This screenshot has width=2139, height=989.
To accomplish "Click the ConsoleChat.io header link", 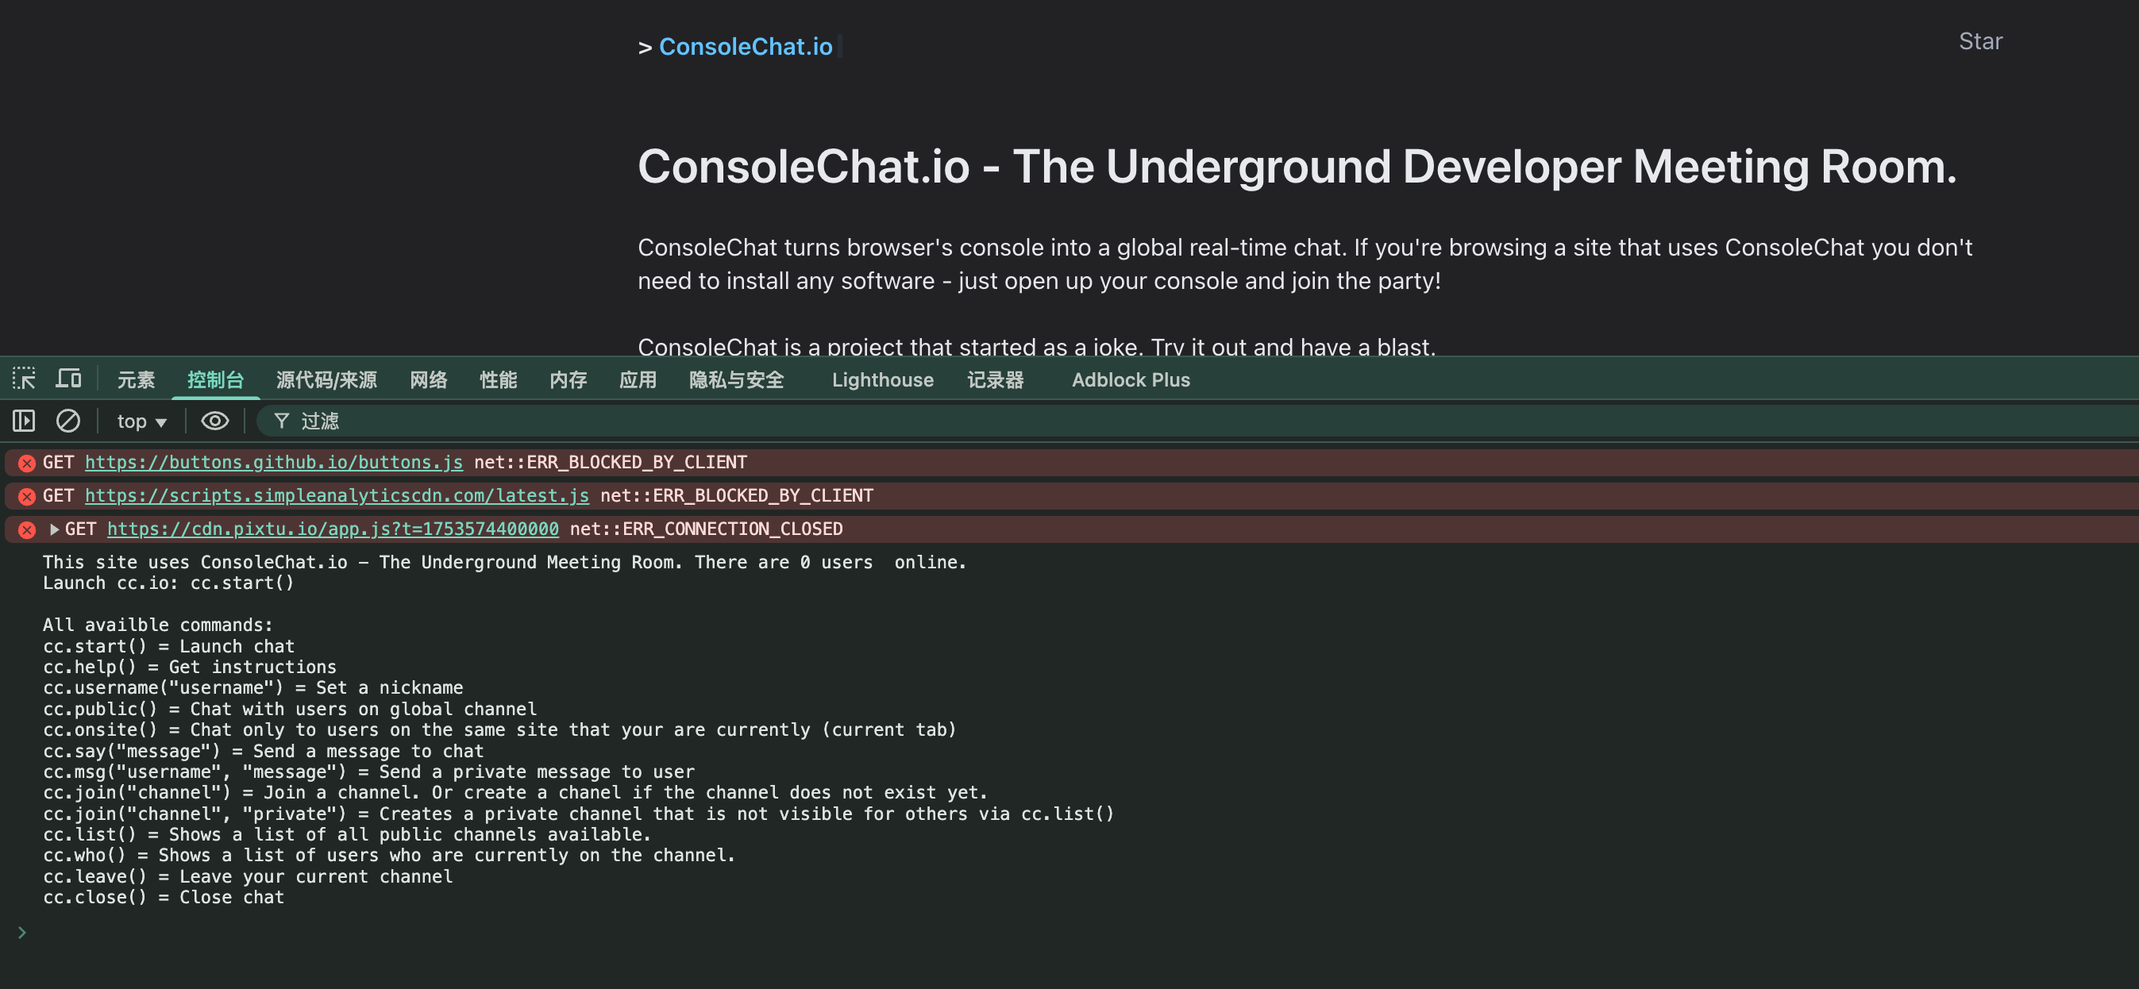I will click(746, 47).
